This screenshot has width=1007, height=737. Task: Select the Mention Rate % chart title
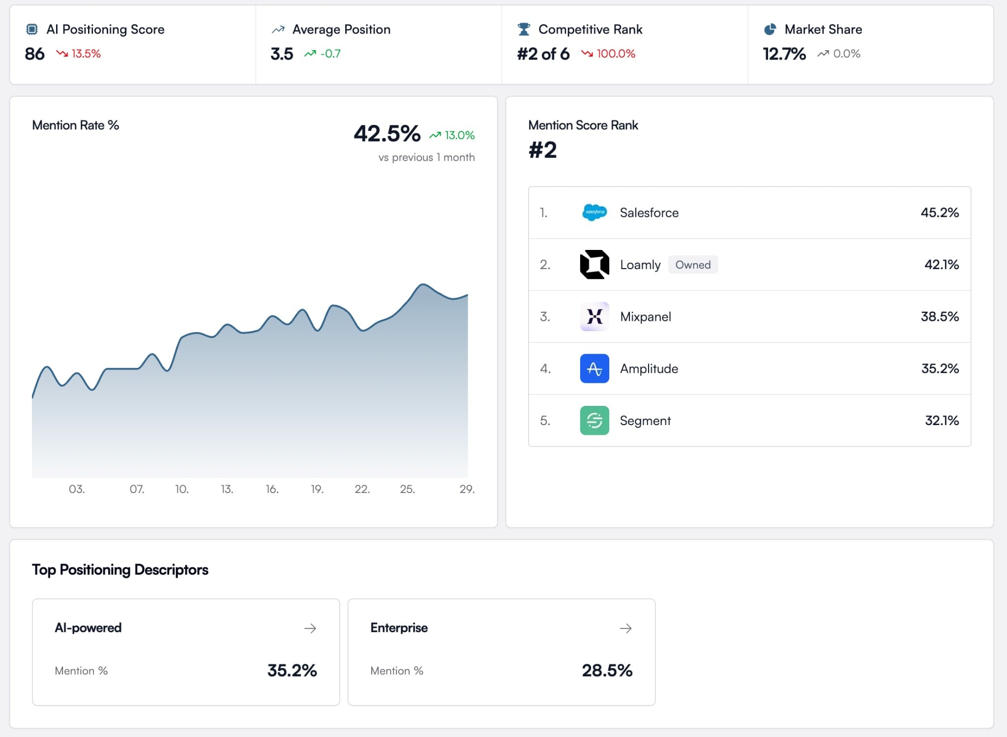[x=75, y=125]
